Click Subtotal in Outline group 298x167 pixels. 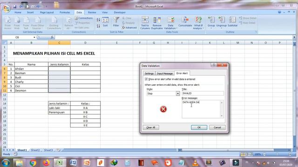click(x=232, y=22)
